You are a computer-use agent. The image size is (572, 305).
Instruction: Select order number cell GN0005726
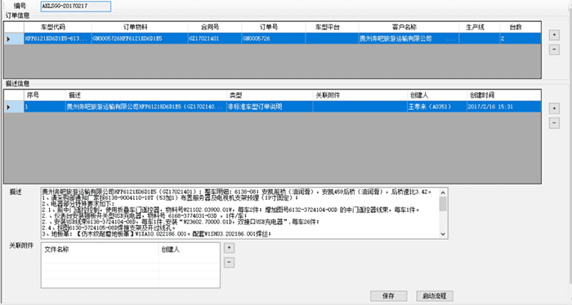(273, 38)
